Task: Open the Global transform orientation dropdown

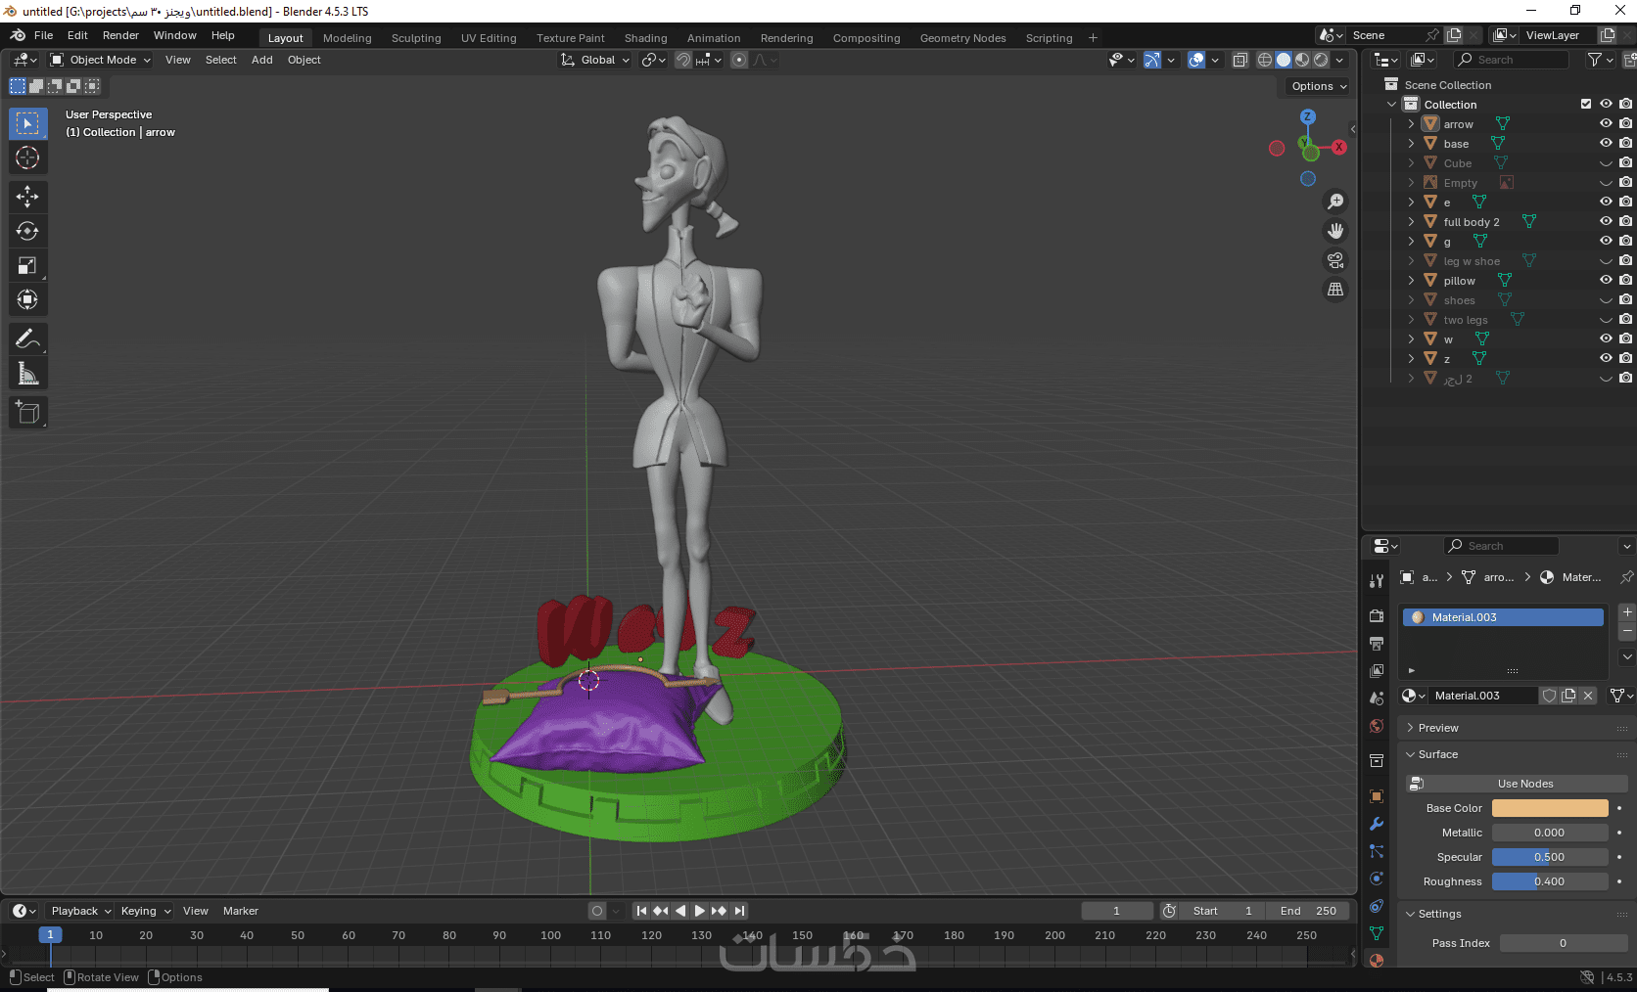Action: (x=595, y=60)
